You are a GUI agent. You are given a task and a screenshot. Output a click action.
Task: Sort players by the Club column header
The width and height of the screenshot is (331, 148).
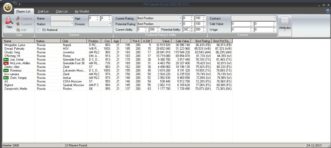tap(74, 41)
